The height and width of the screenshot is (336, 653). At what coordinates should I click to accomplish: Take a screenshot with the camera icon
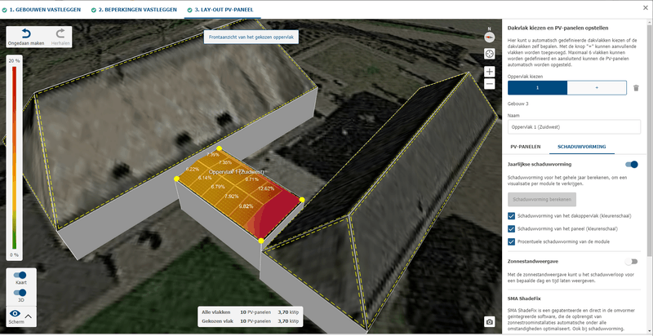[x=489, y=321]
